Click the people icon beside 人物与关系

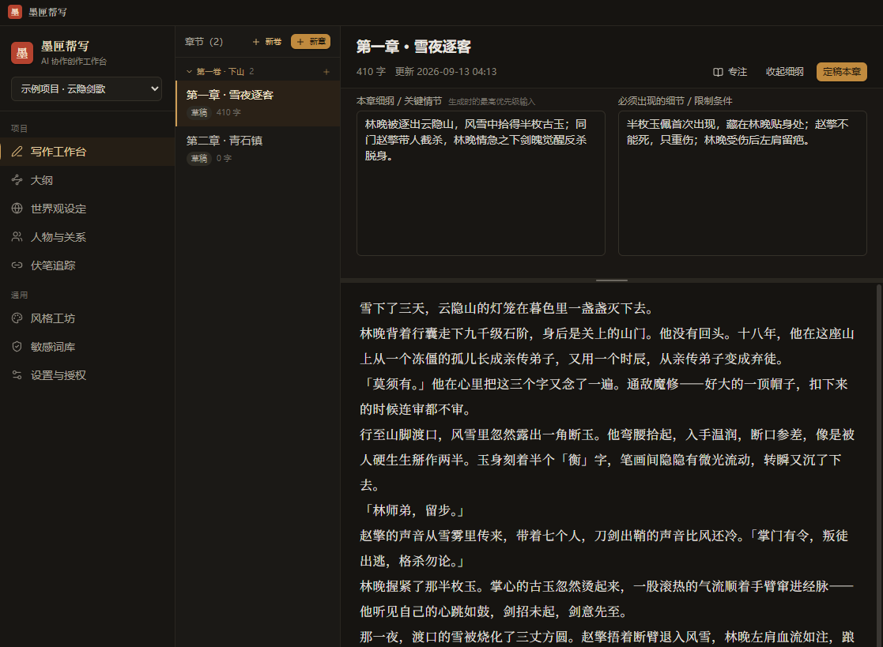pos(17,237)
